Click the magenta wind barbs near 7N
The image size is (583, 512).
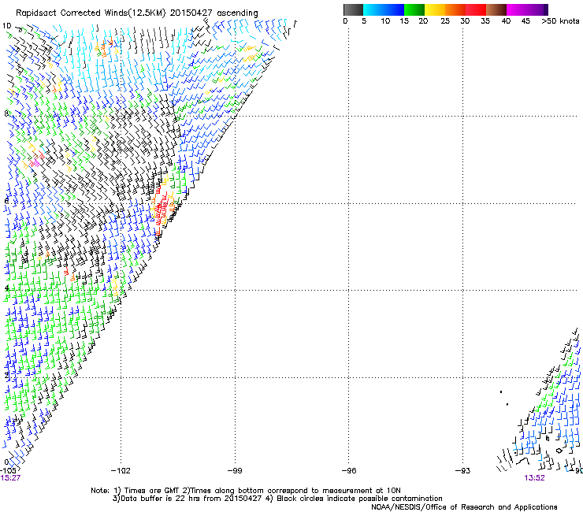35,162
